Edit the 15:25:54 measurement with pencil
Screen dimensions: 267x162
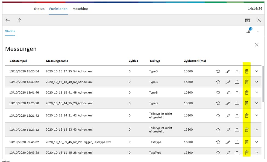228,71
